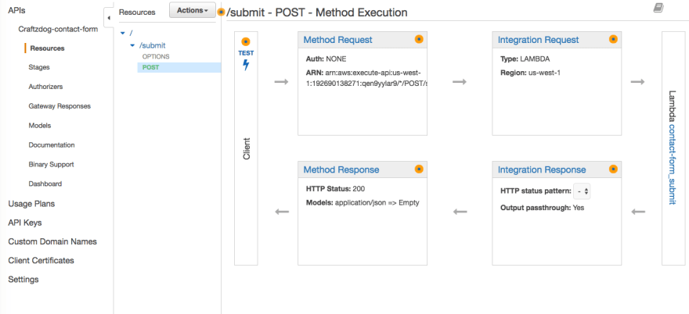Click the TEST lightning bolt icon

(x=246, y=65)
